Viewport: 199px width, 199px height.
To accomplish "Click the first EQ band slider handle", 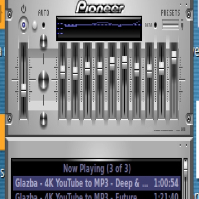I will pos(63,72).
